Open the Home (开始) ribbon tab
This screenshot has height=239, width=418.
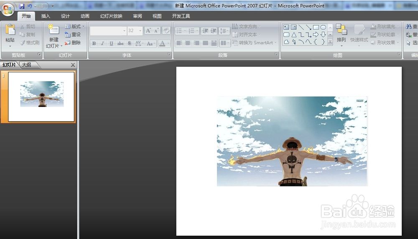click(26, 16)
